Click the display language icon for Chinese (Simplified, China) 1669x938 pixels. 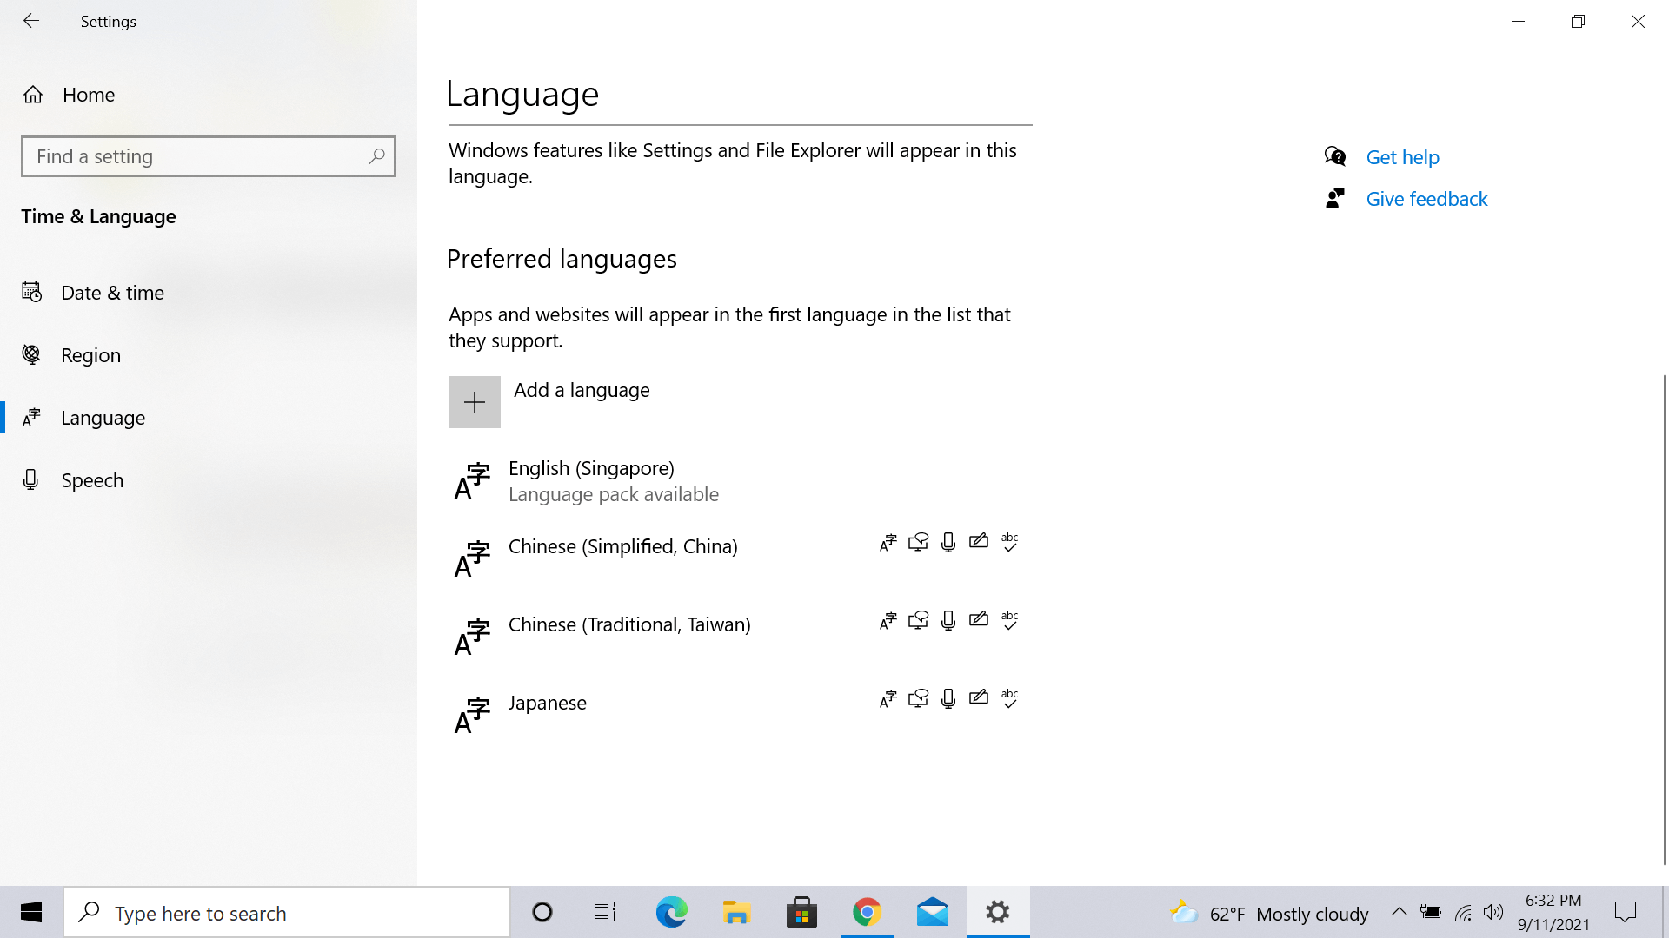(888, 543)
